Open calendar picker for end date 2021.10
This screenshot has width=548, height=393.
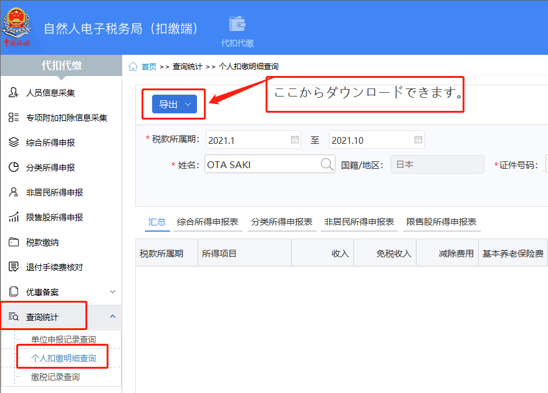[418, 140]
